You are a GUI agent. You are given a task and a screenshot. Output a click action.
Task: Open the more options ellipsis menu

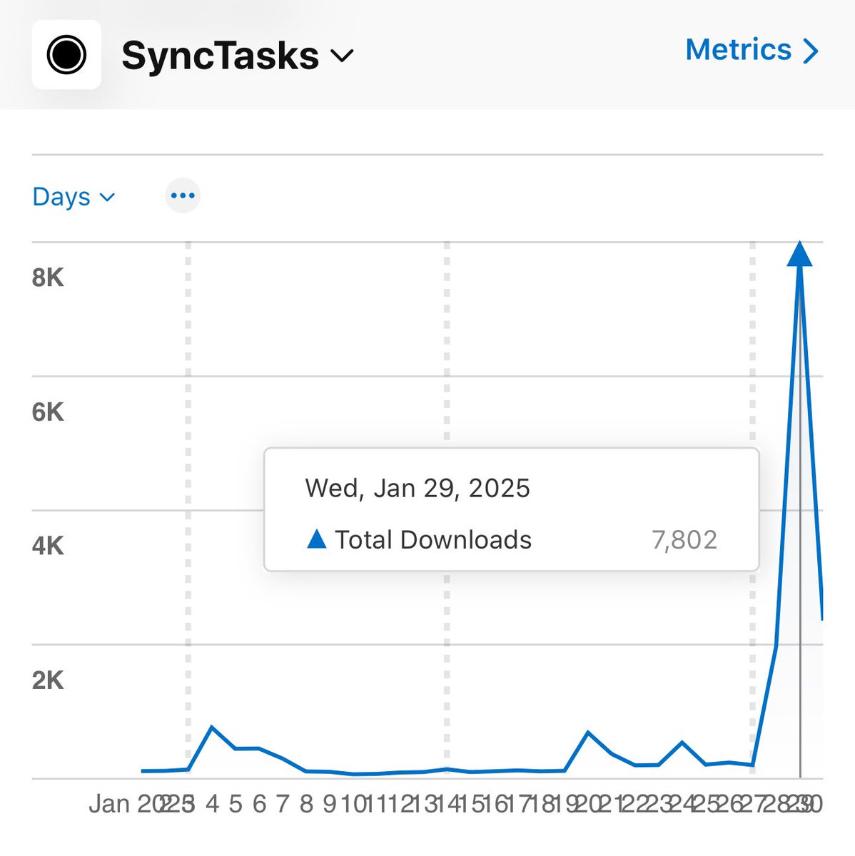coord(183,195)
